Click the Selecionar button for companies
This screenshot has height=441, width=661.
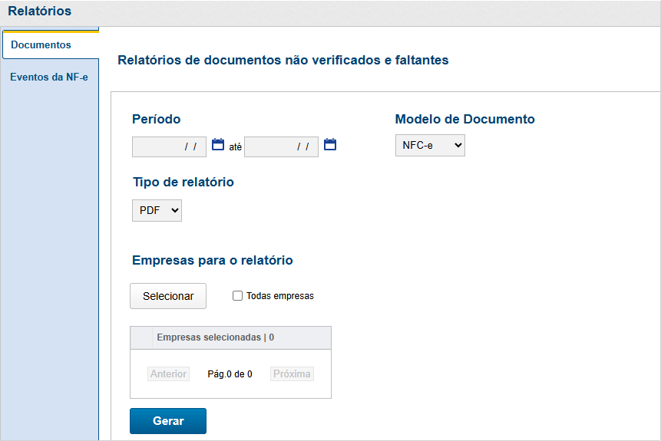(168, 296)
